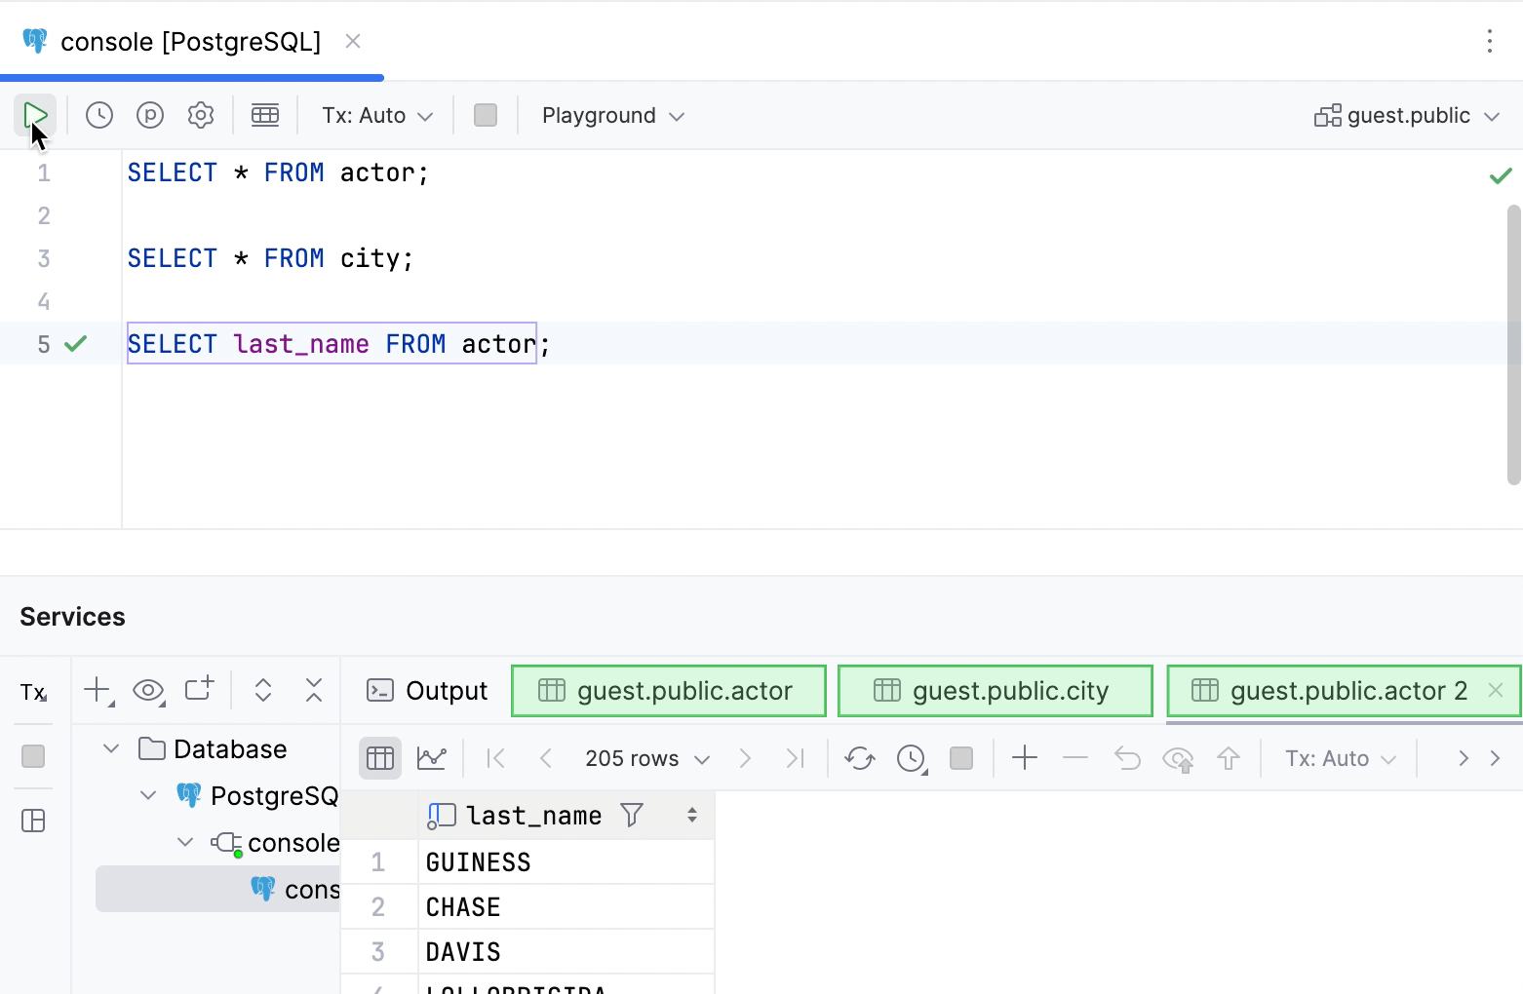Image resolution: width=1523 pixels, height=994 pixels.
Task: Open the Tx: Auto transaction mode dropdown
Action: [x=375, y=115]
